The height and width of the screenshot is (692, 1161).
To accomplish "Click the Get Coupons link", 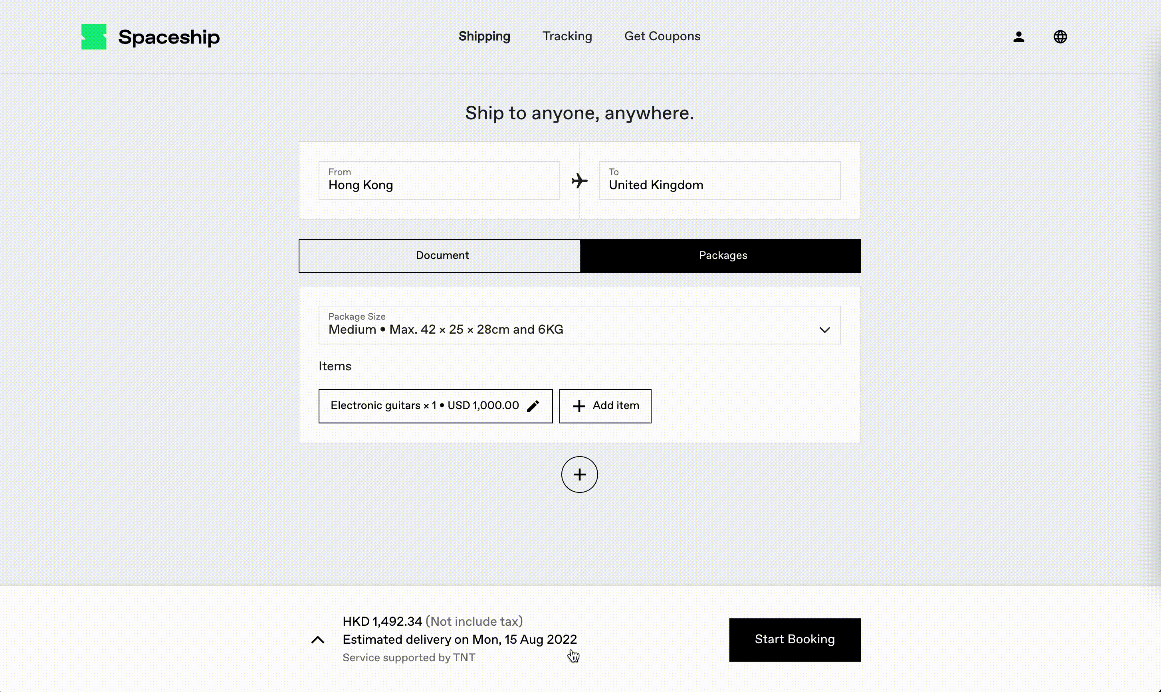I will point(662,36).
